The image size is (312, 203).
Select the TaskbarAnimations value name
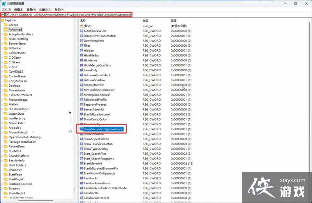(97, 183)
